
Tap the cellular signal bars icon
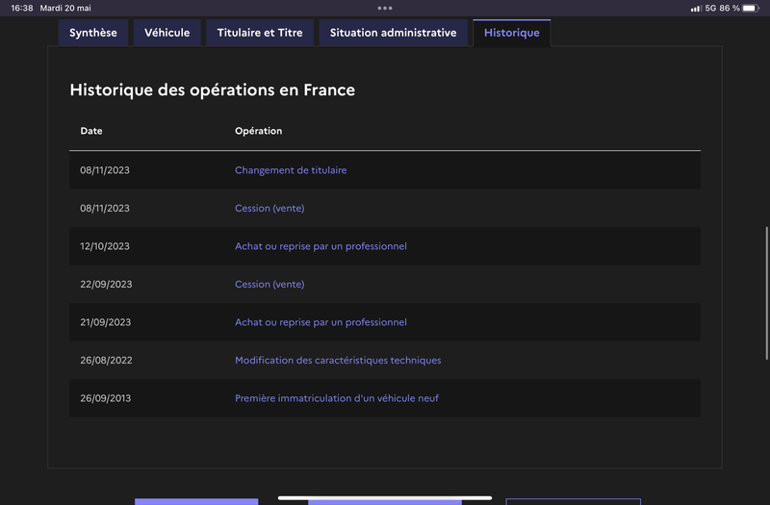click(x=695, y=9)
